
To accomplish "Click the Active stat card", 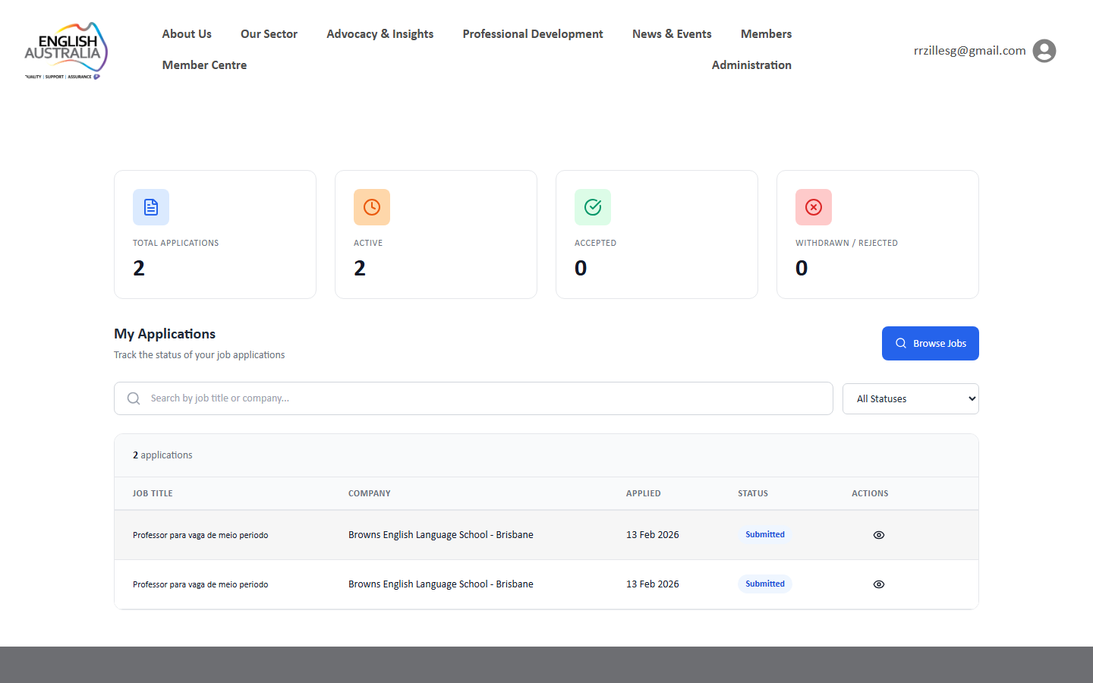I will [x=436, y=234].
